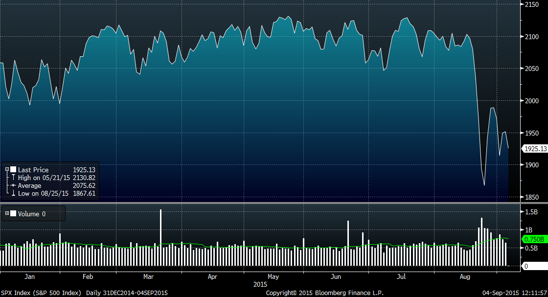Click the 2100 price axis label
Screen dimensions: 548x297
[532, 37]
